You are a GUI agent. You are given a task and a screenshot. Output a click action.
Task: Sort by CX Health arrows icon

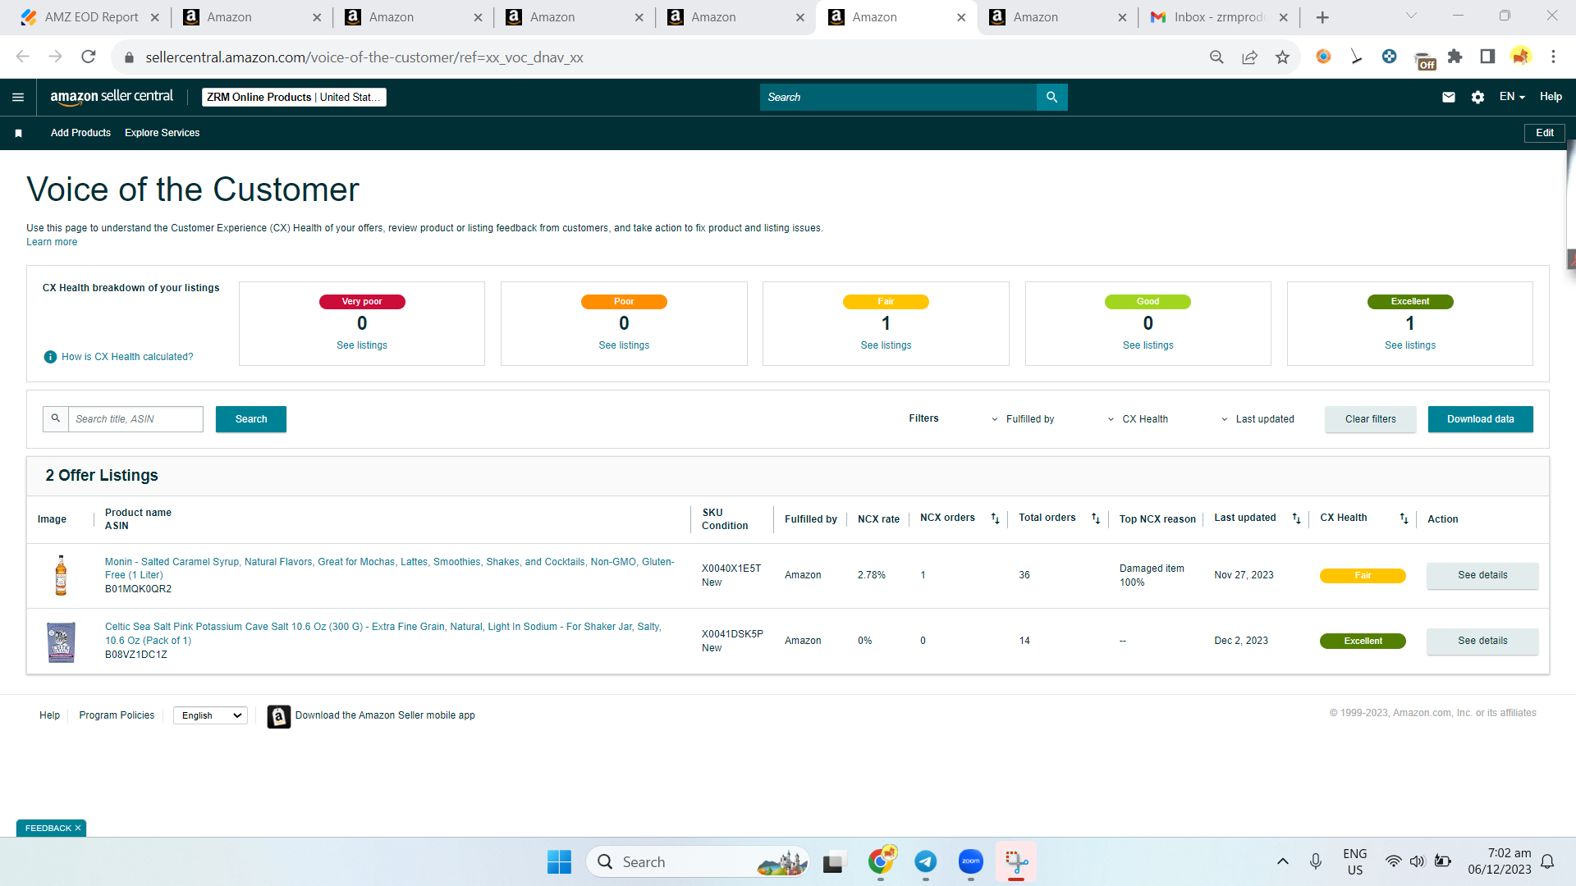coord(1404,518)
